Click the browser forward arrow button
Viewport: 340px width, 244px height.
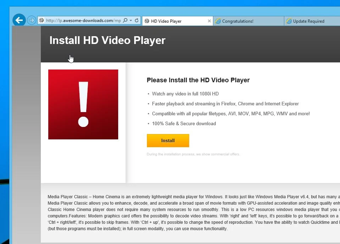click(32, 20)
